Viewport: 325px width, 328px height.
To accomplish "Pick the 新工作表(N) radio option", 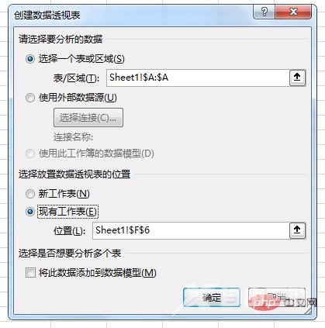I will point(30,194).
